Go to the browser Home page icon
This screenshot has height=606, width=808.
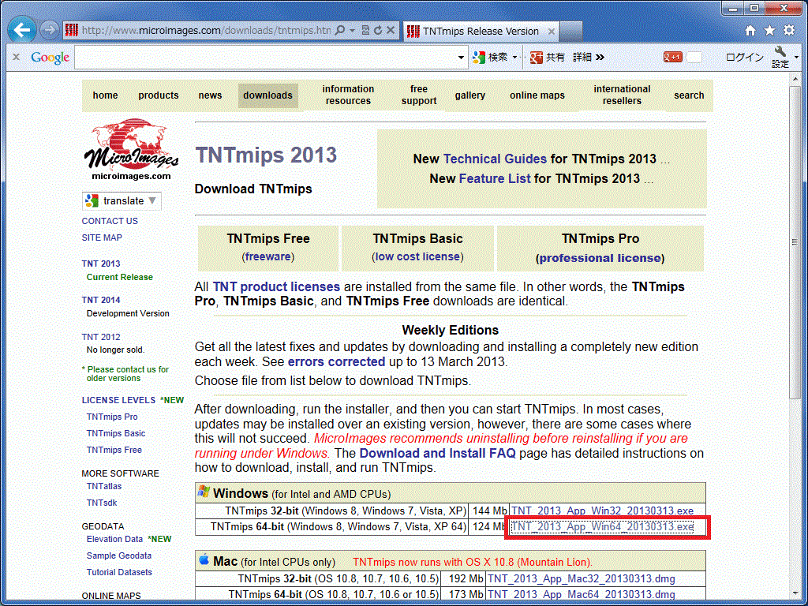[x=751, y=31]
